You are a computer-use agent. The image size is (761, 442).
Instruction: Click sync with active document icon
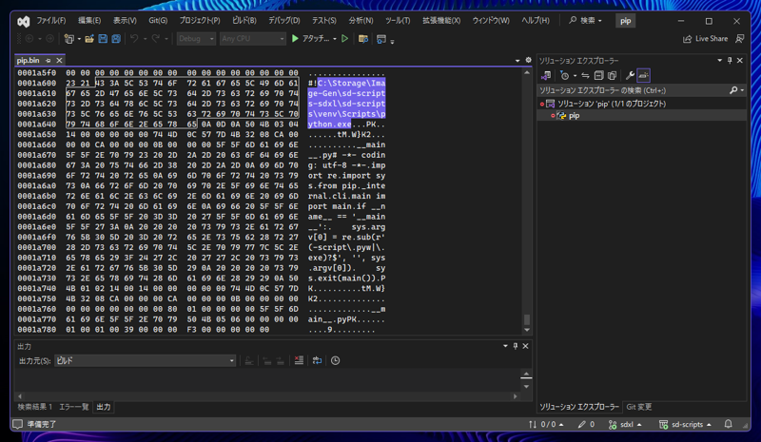pyautogui.click(x=585, y=76)
